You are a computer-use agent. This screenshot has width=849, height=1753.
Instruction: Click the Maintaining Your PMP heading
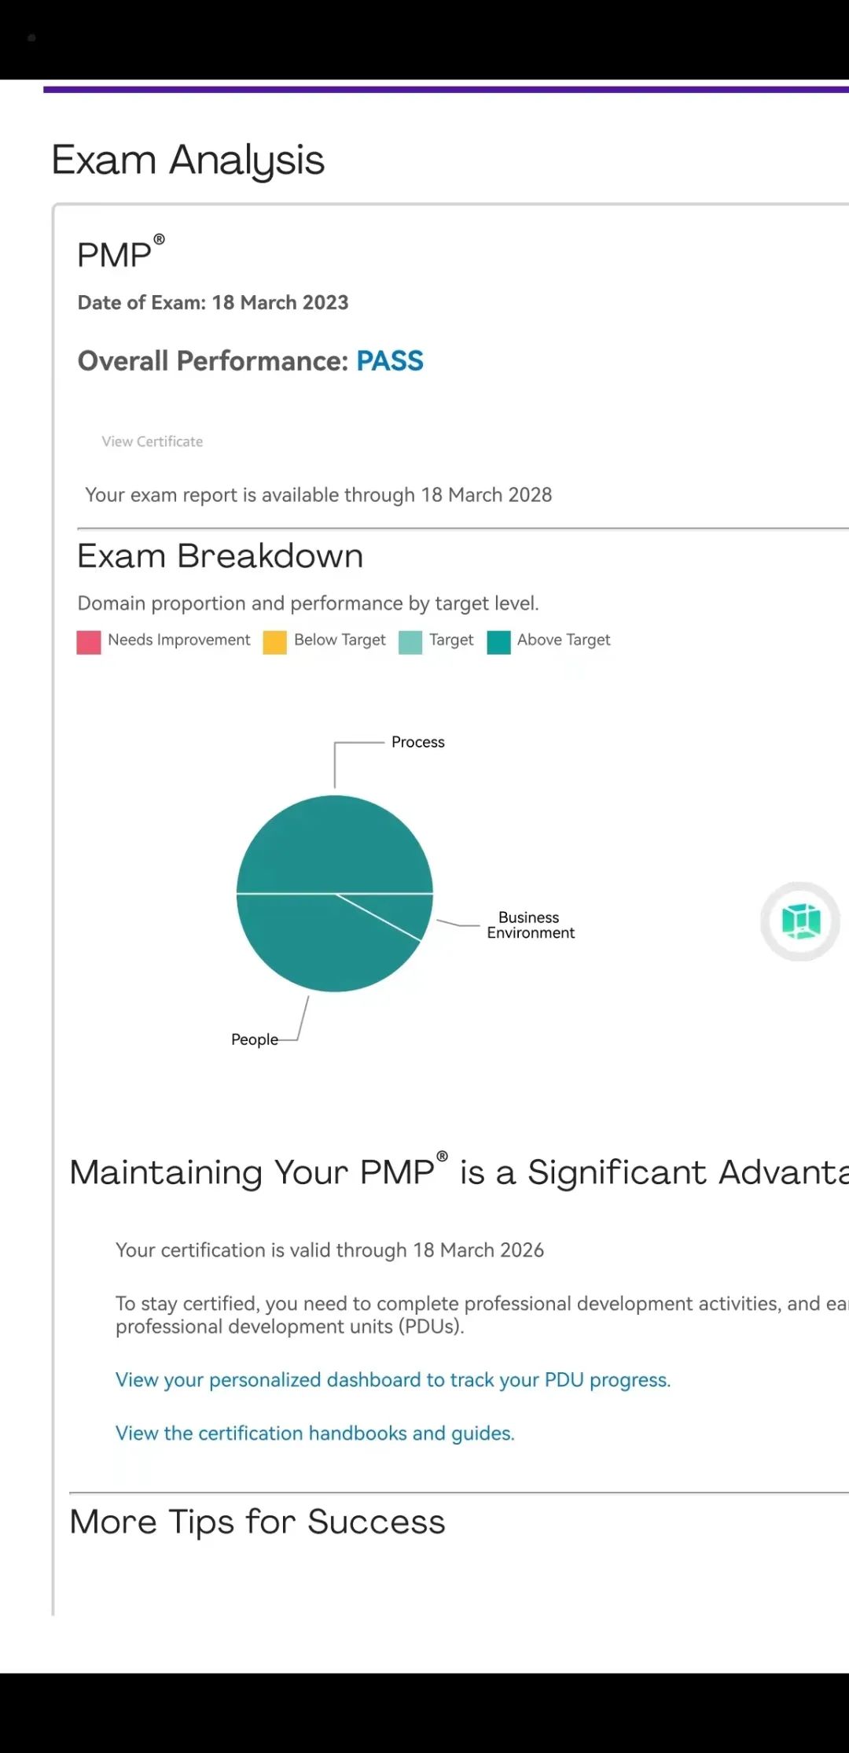[459, 1172]
